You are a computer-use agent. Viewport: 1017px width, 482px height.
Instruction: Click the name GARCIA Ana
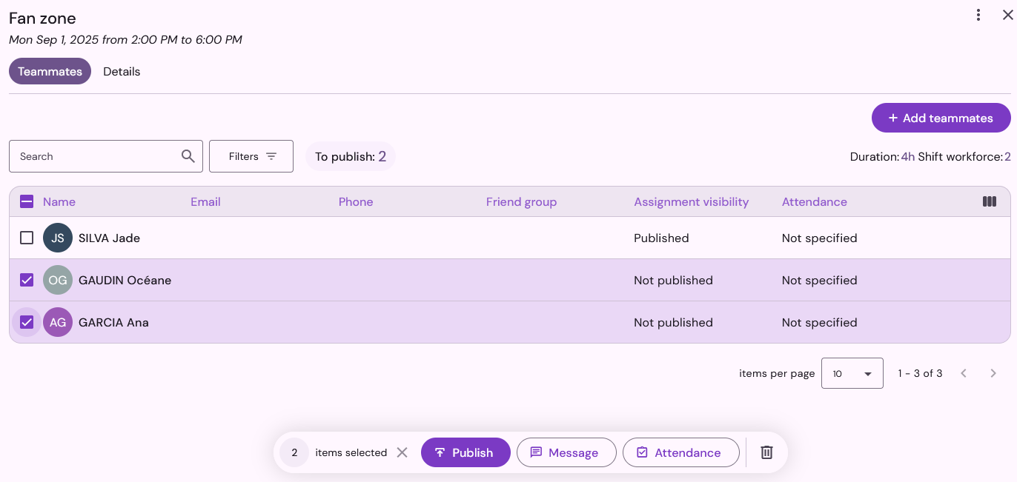tap(113, 322)
